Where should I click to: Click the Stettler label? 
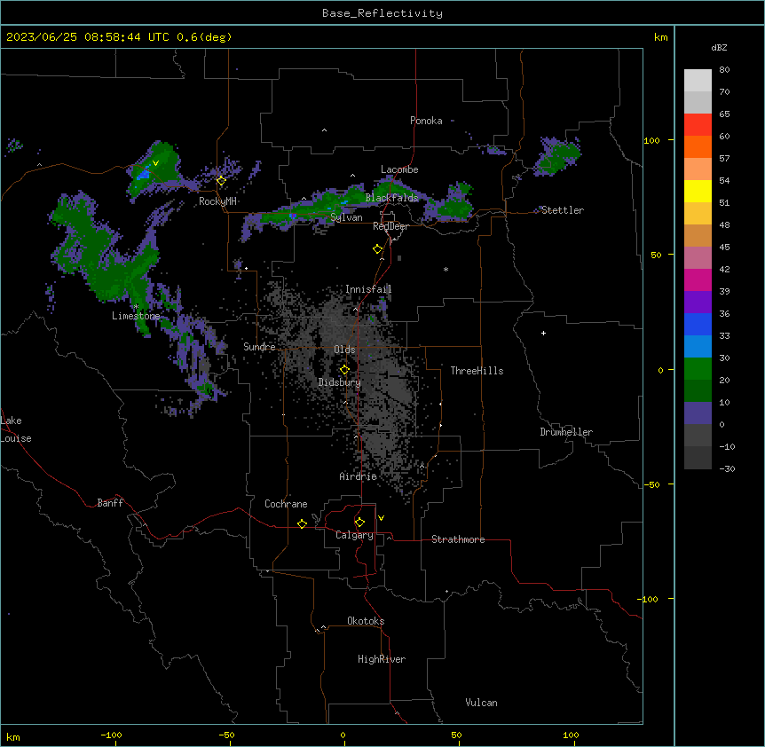pos(563,210)
